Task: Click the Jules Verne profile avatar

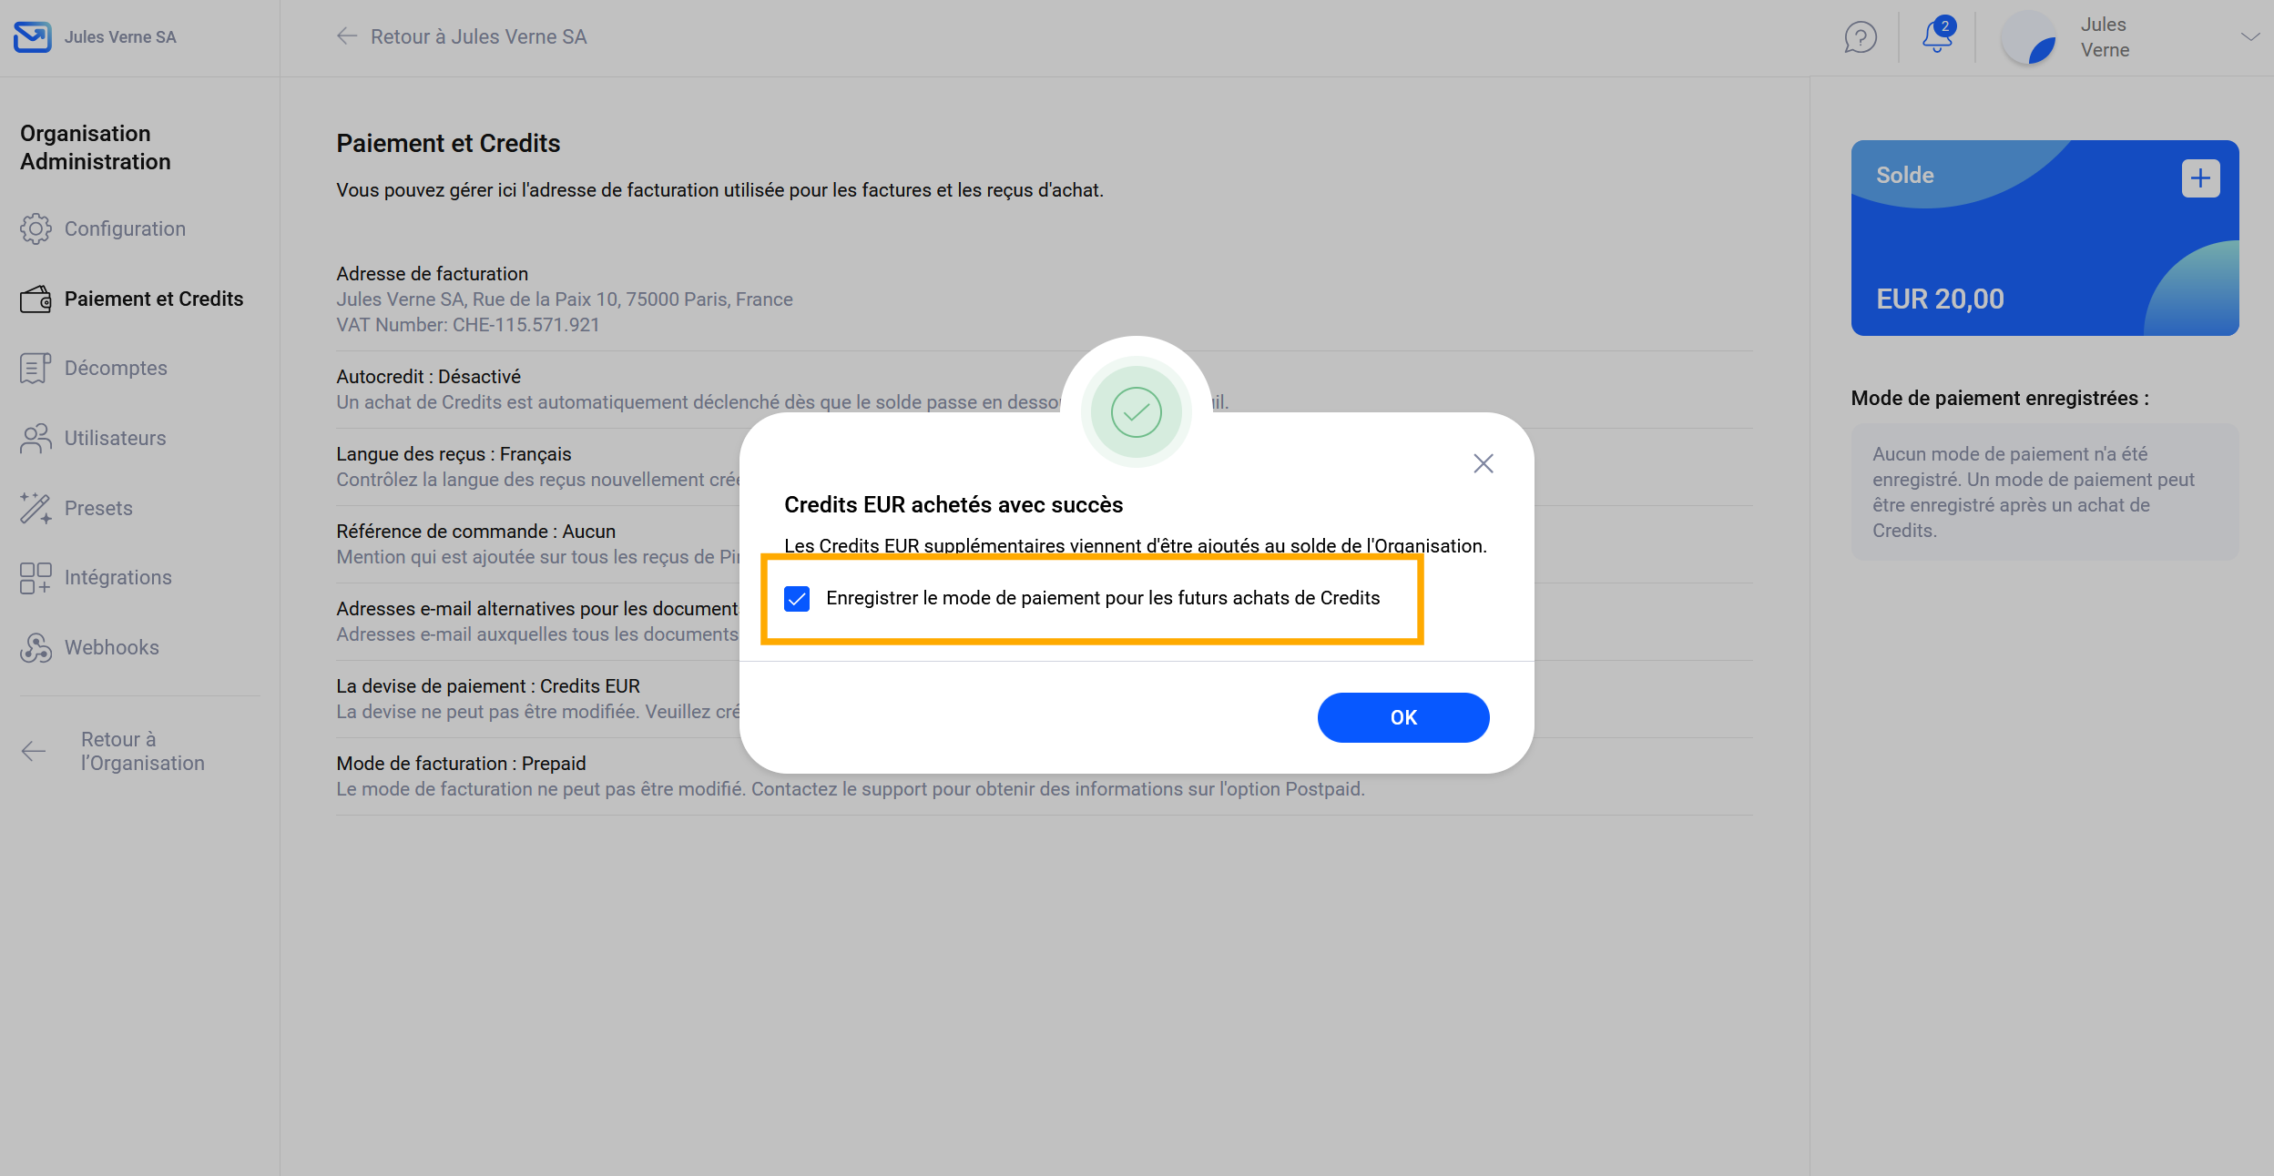Action: click(x=2028, y=37)
